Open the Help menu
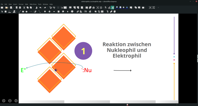198x106 pixels. click(51, 4)
